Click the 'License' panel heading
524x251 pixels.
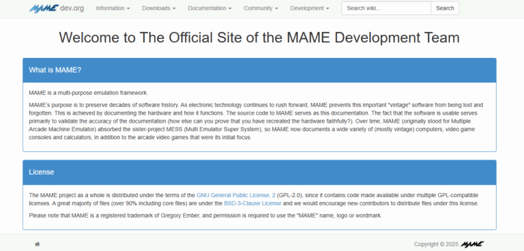tap(260, 172)
